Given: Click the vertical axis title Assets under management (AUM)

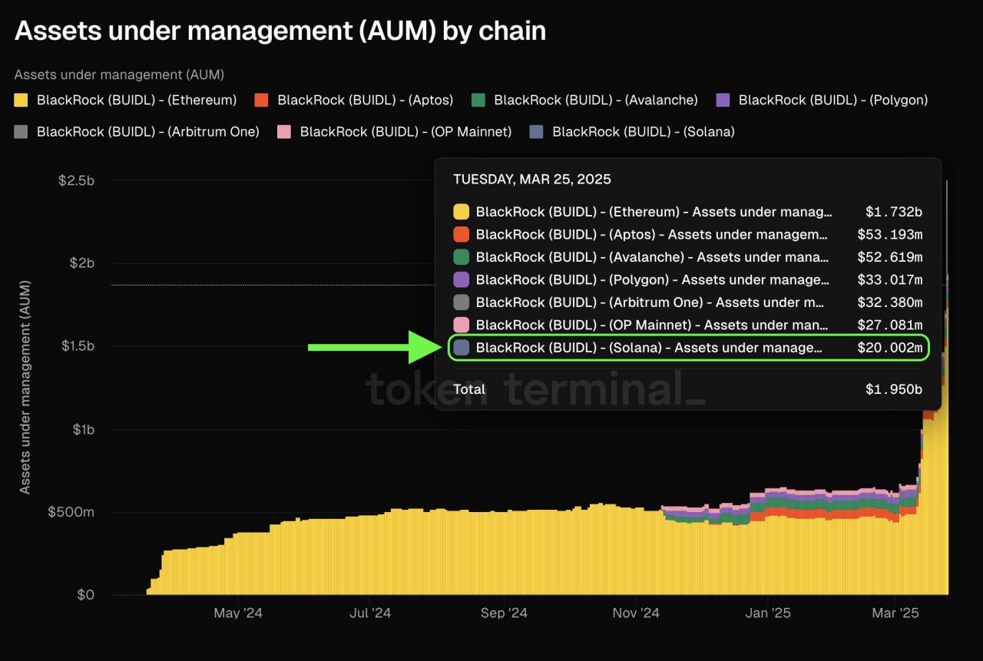Looking at the screenshot, I should [25, 388].
